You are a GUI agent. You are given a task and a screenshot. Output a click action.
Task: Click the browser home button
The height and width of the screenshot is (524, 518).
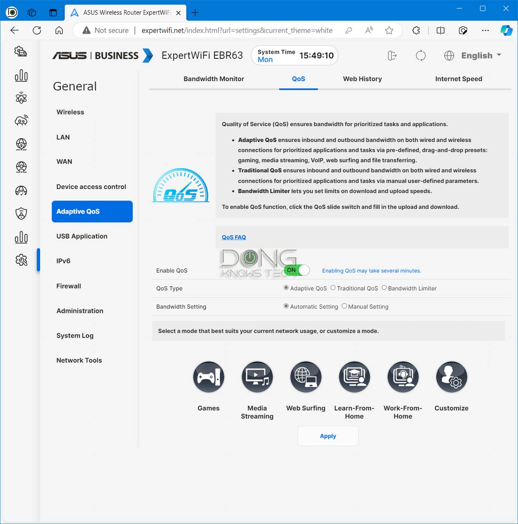coord(59,30)
